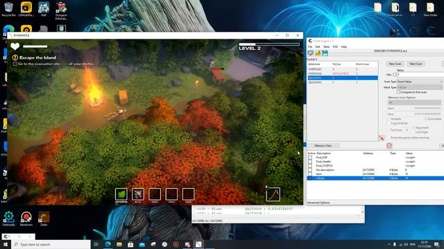Toggle Compare to first scan checkbox
The height and width of the screenshot is (249, 444).
click(x=398, y=92)
